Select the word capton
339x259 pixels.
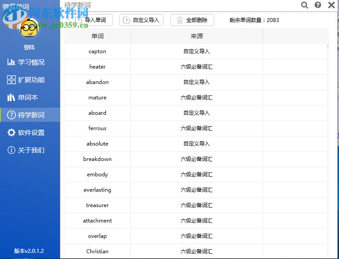click(x=97, y=51)
